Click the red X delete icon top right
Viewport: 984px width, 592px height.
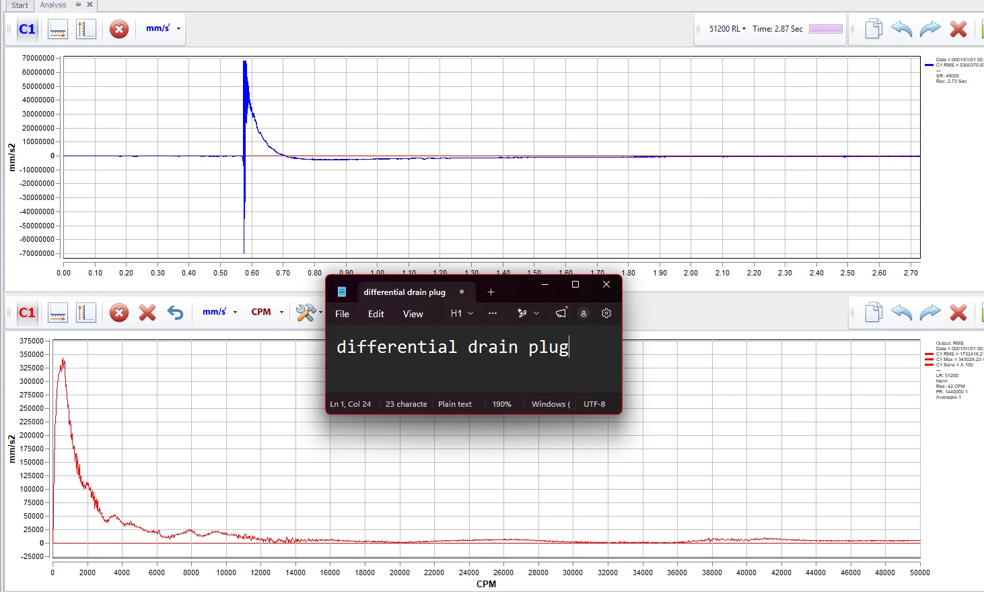(x=958, y=29)
